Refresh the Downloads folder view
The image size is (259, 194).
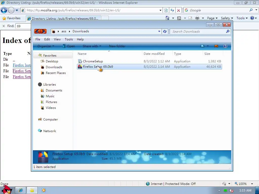point(165,31)
